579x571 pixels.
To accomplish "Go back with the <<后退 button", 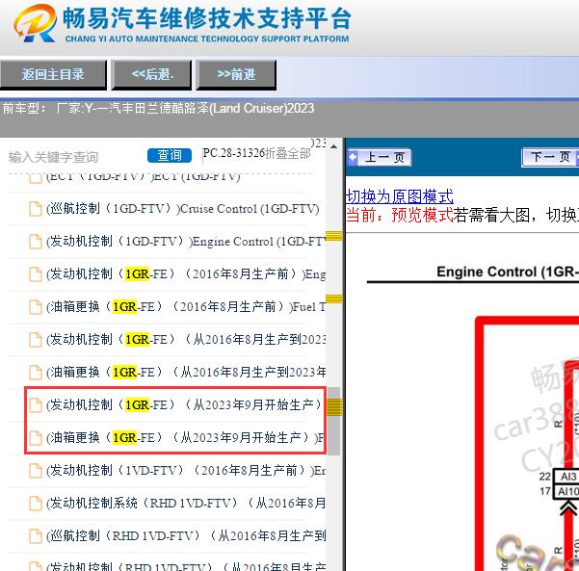I will tap(151, 75).
